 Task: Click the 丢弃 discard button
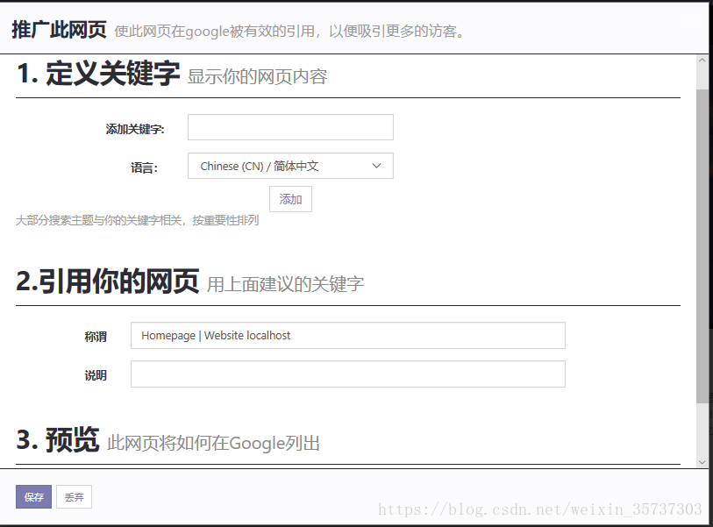75,497
